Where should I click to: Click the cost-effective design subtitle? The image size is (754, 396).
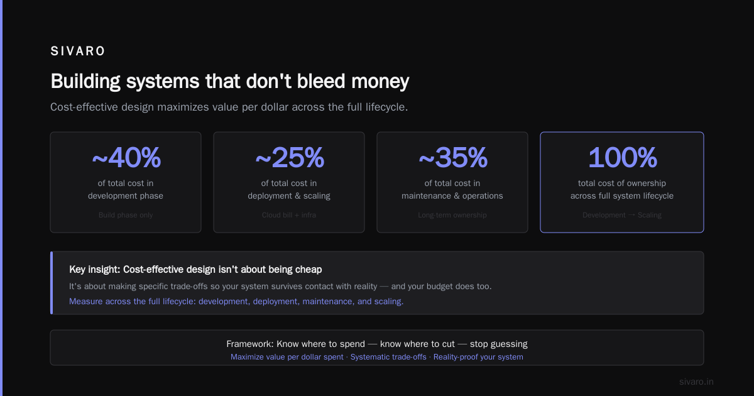229,107
